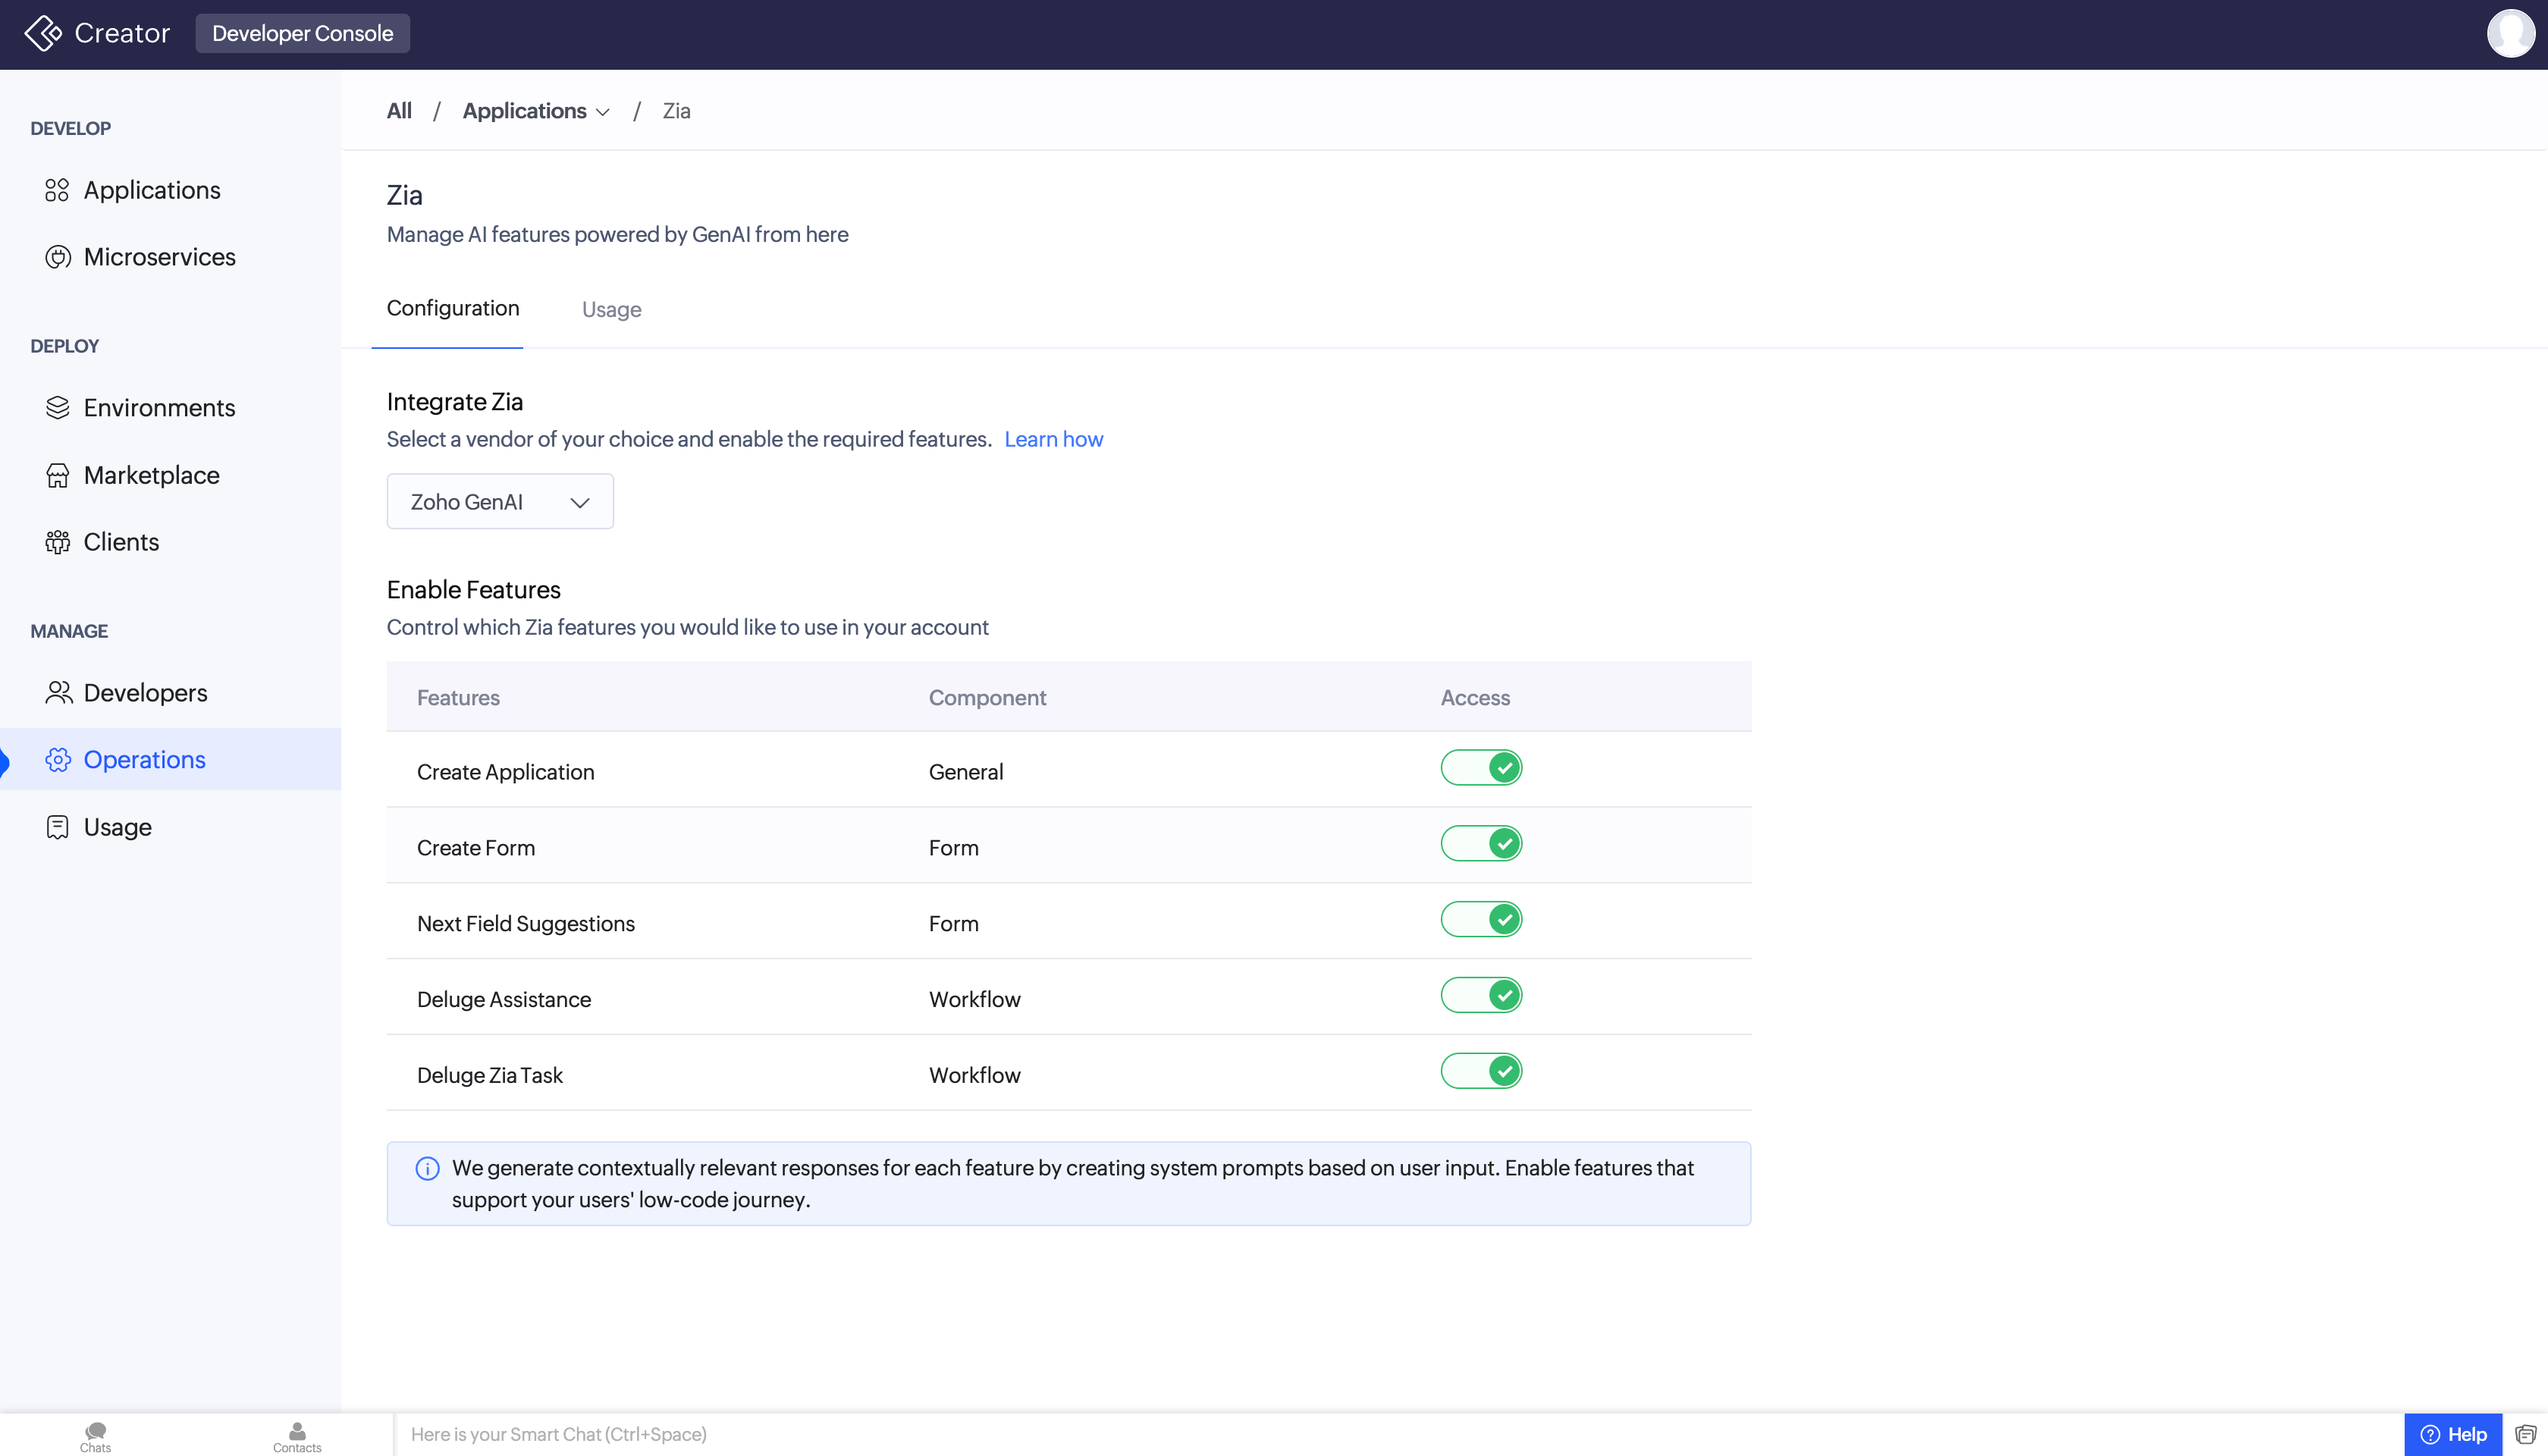Open Microservices via its sidebar icon

point(57,257)
